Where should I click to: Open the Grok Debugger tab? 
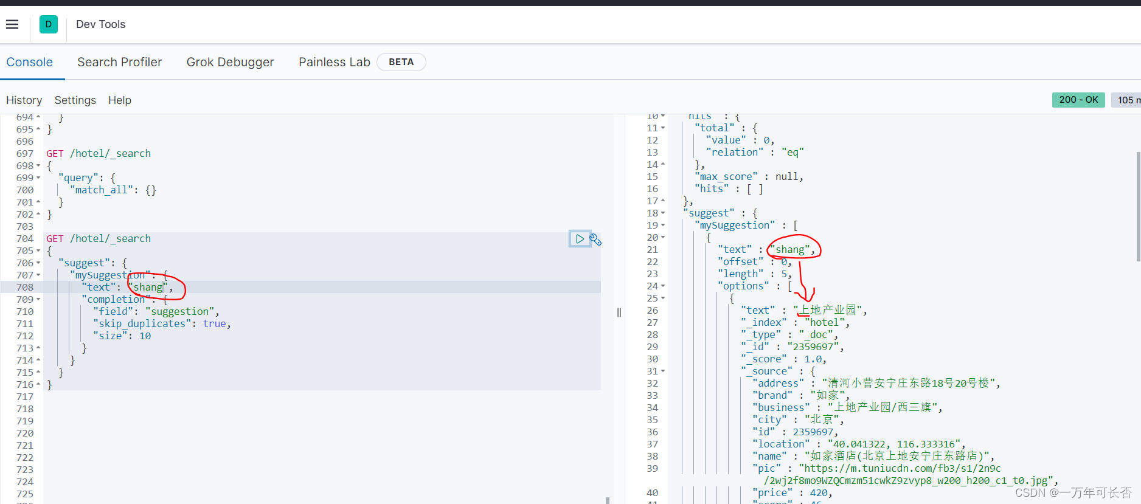pyautogui.click(x=231, y=62)
